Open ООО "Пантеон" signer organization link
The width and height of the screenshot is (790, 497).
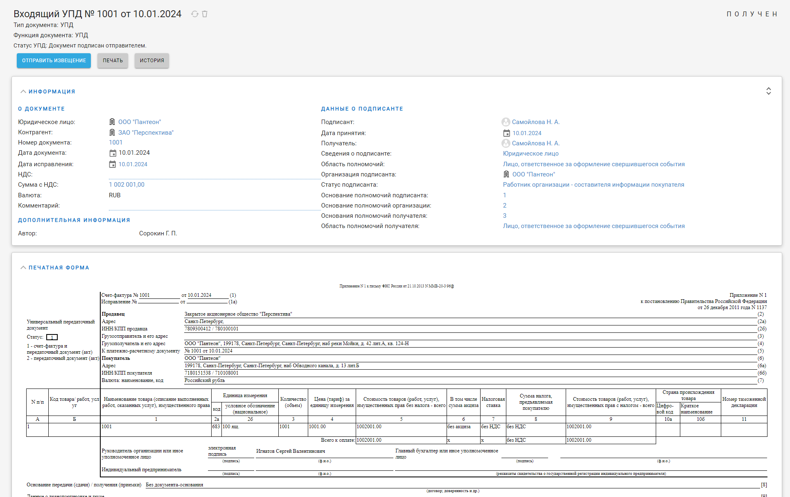534,174
